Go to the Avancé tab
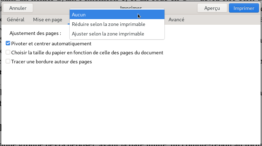 [176, 20]
